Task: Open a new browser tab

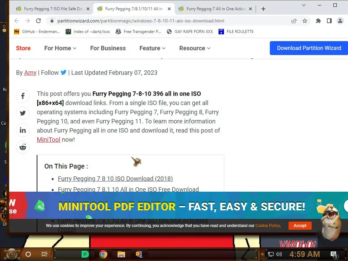Action: pos(263,9)
